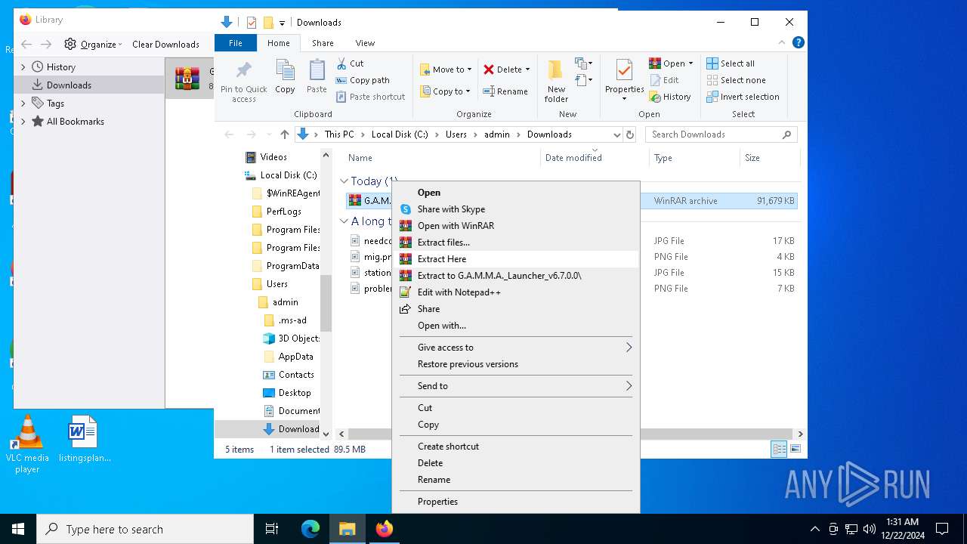Click Clear Downloads in Library

point(165,44)
